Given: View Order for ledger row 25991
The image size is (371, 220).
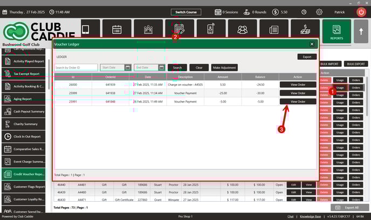Looking at the screenshot, I should tap(298, 102).
